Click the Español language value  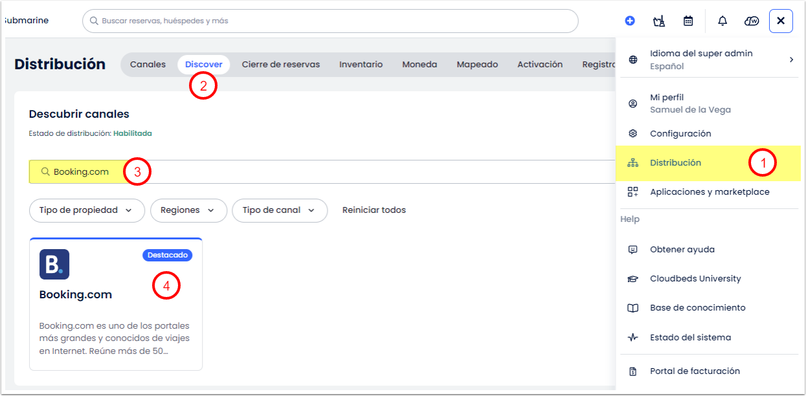[667, 67]
